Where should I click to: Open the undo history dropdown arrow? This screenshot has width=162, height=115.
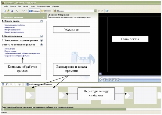click(x=20, y=11)
